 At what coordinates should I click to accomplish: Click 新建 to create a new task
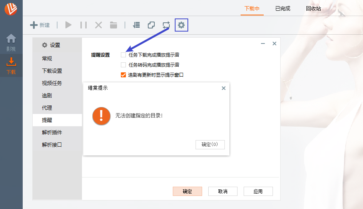click(x=40, y=25)
